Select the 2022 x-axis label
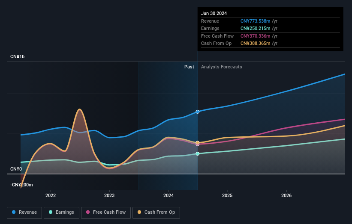Viewport: 352px width, 224px height. click(51, 195)
